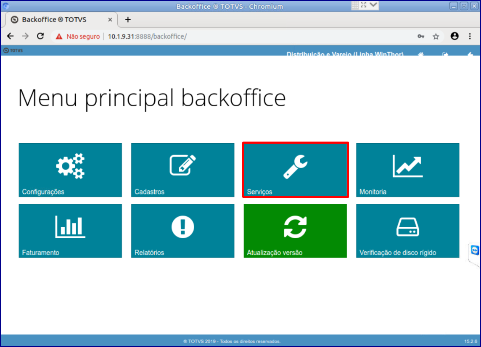
Task: Click the Chromium icon in title bar
Action: coord(5,6)
